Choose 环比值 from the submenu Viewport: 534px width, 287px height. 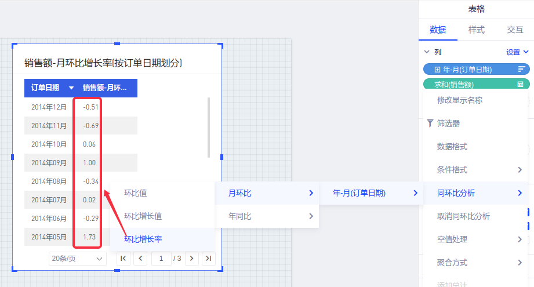pos(135,192)
